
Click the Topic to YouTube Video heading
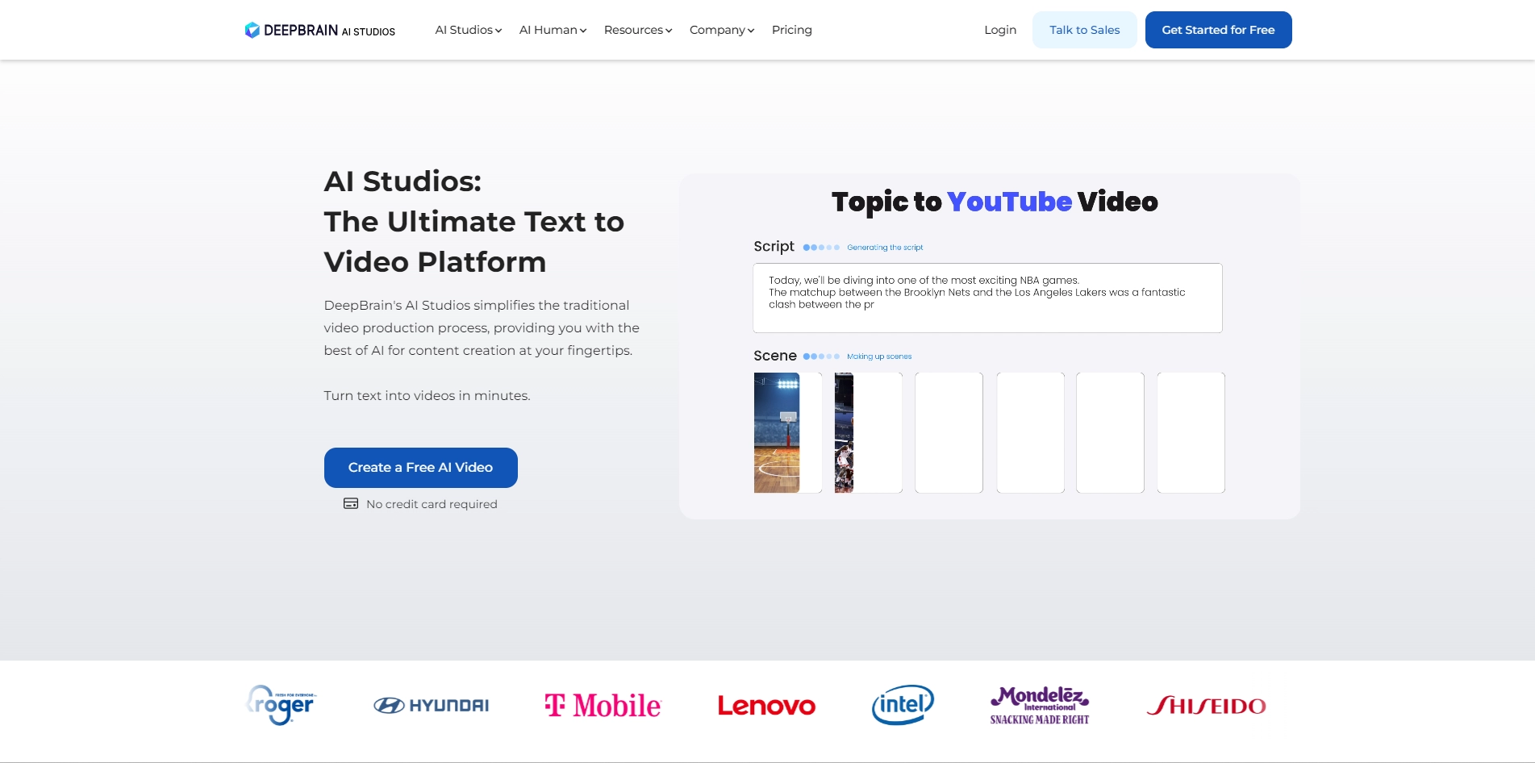coord(995,202)
